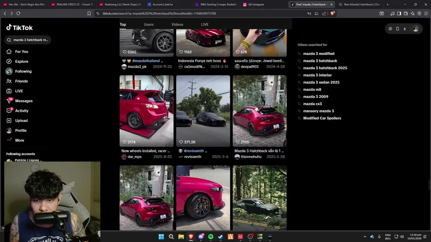Open revteamth user profile link
The width and height of the screenshot is (431, 242).
pyautogui.click(x=193, y=157)
